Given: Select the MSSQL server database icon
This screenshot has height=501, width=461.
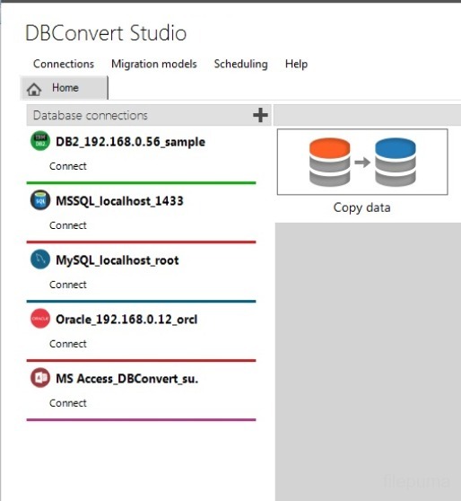Looking at the screenshot, I should (x=40, y=200).
